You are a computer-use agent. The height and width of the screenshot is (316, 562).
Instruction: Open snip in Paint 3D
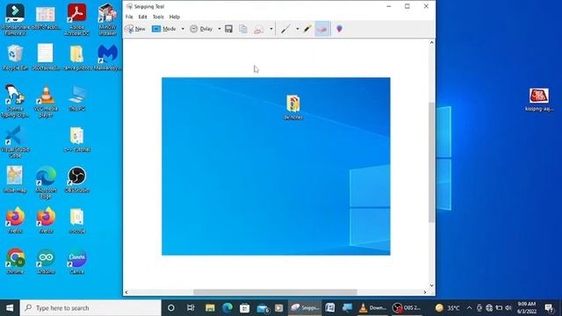[339, 29]
